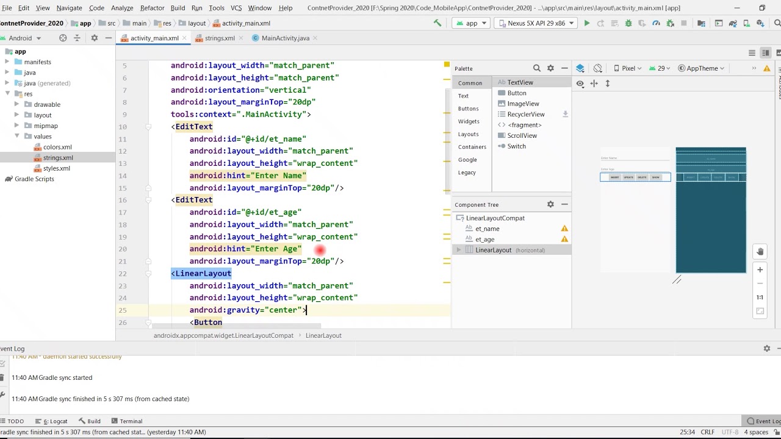781x439 pixels.
Task: Expand LinearLayout in Component Tree
Action: 459,250
